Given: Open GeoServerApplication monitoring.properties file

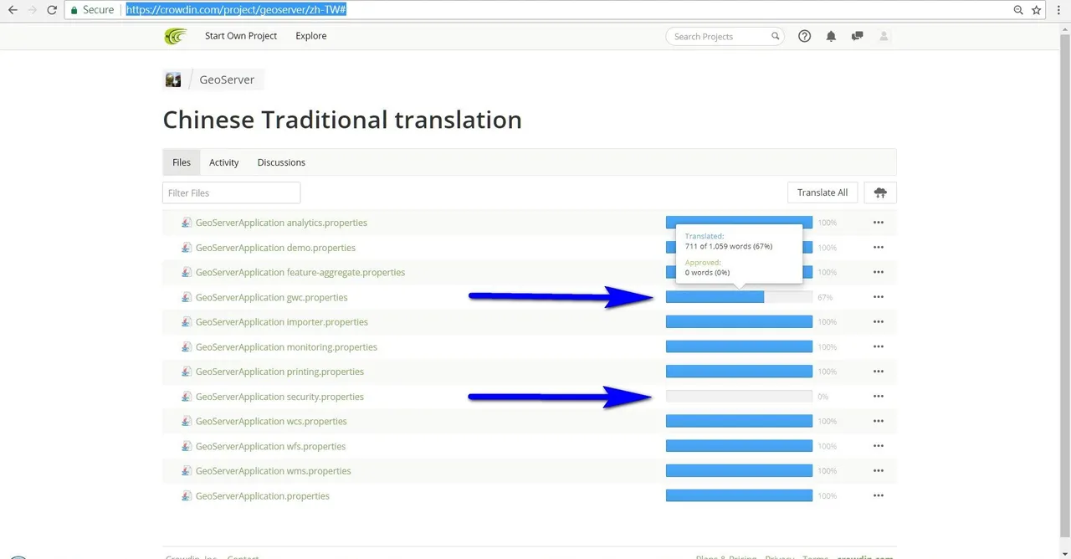Looking at the screenshot, I should 286,346.
